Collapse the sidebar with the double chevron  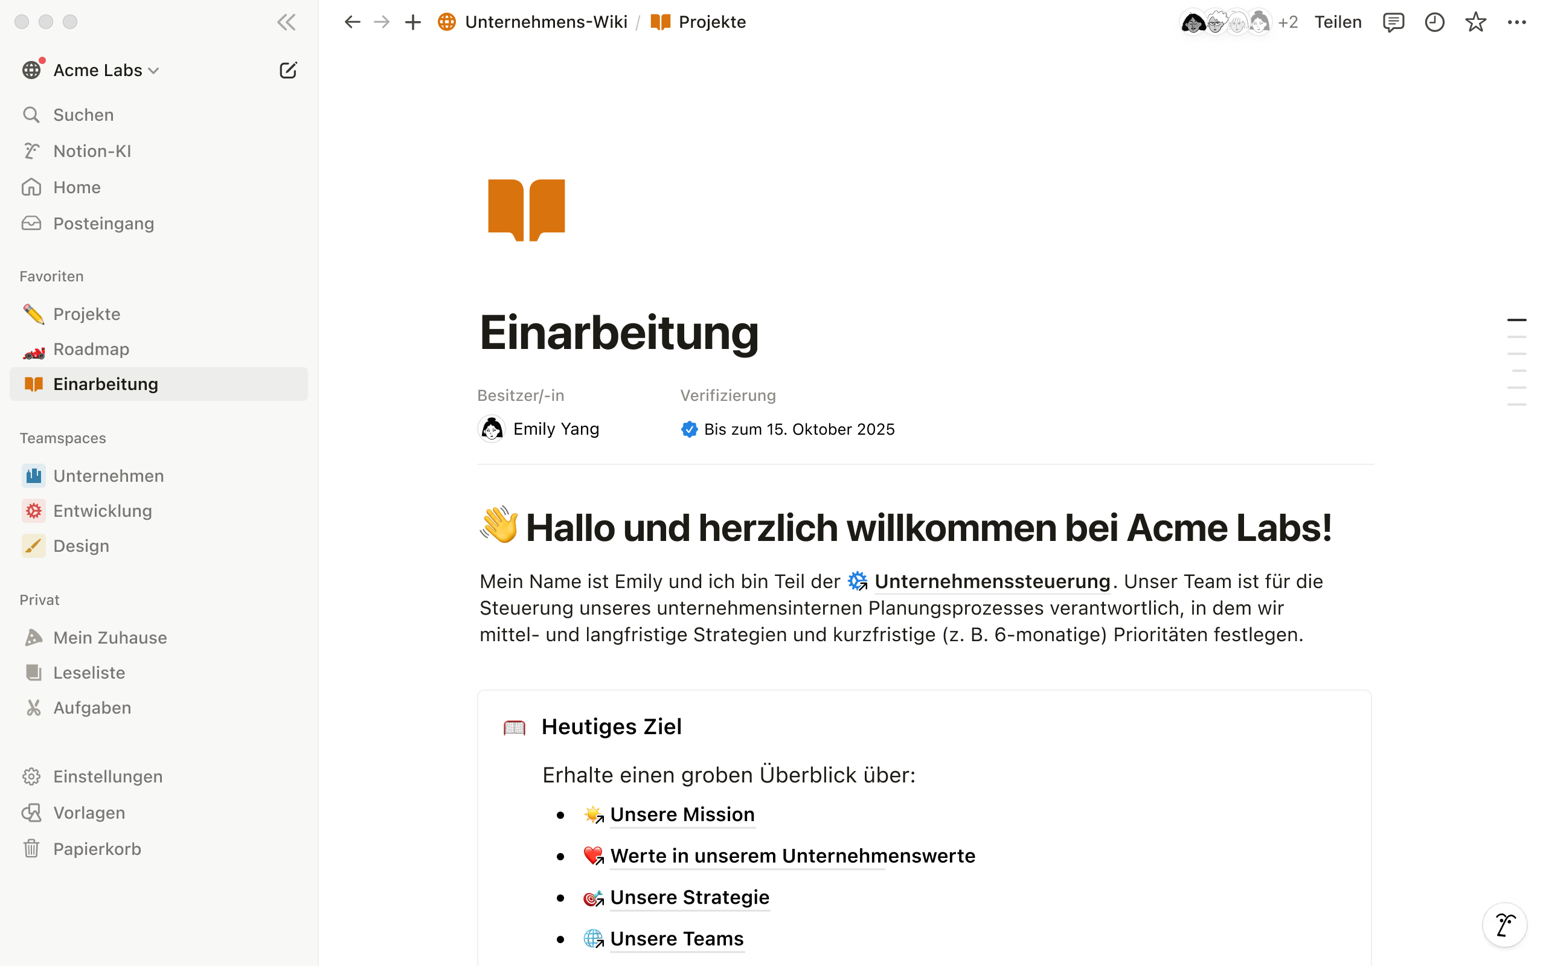[x=286, y=22]
